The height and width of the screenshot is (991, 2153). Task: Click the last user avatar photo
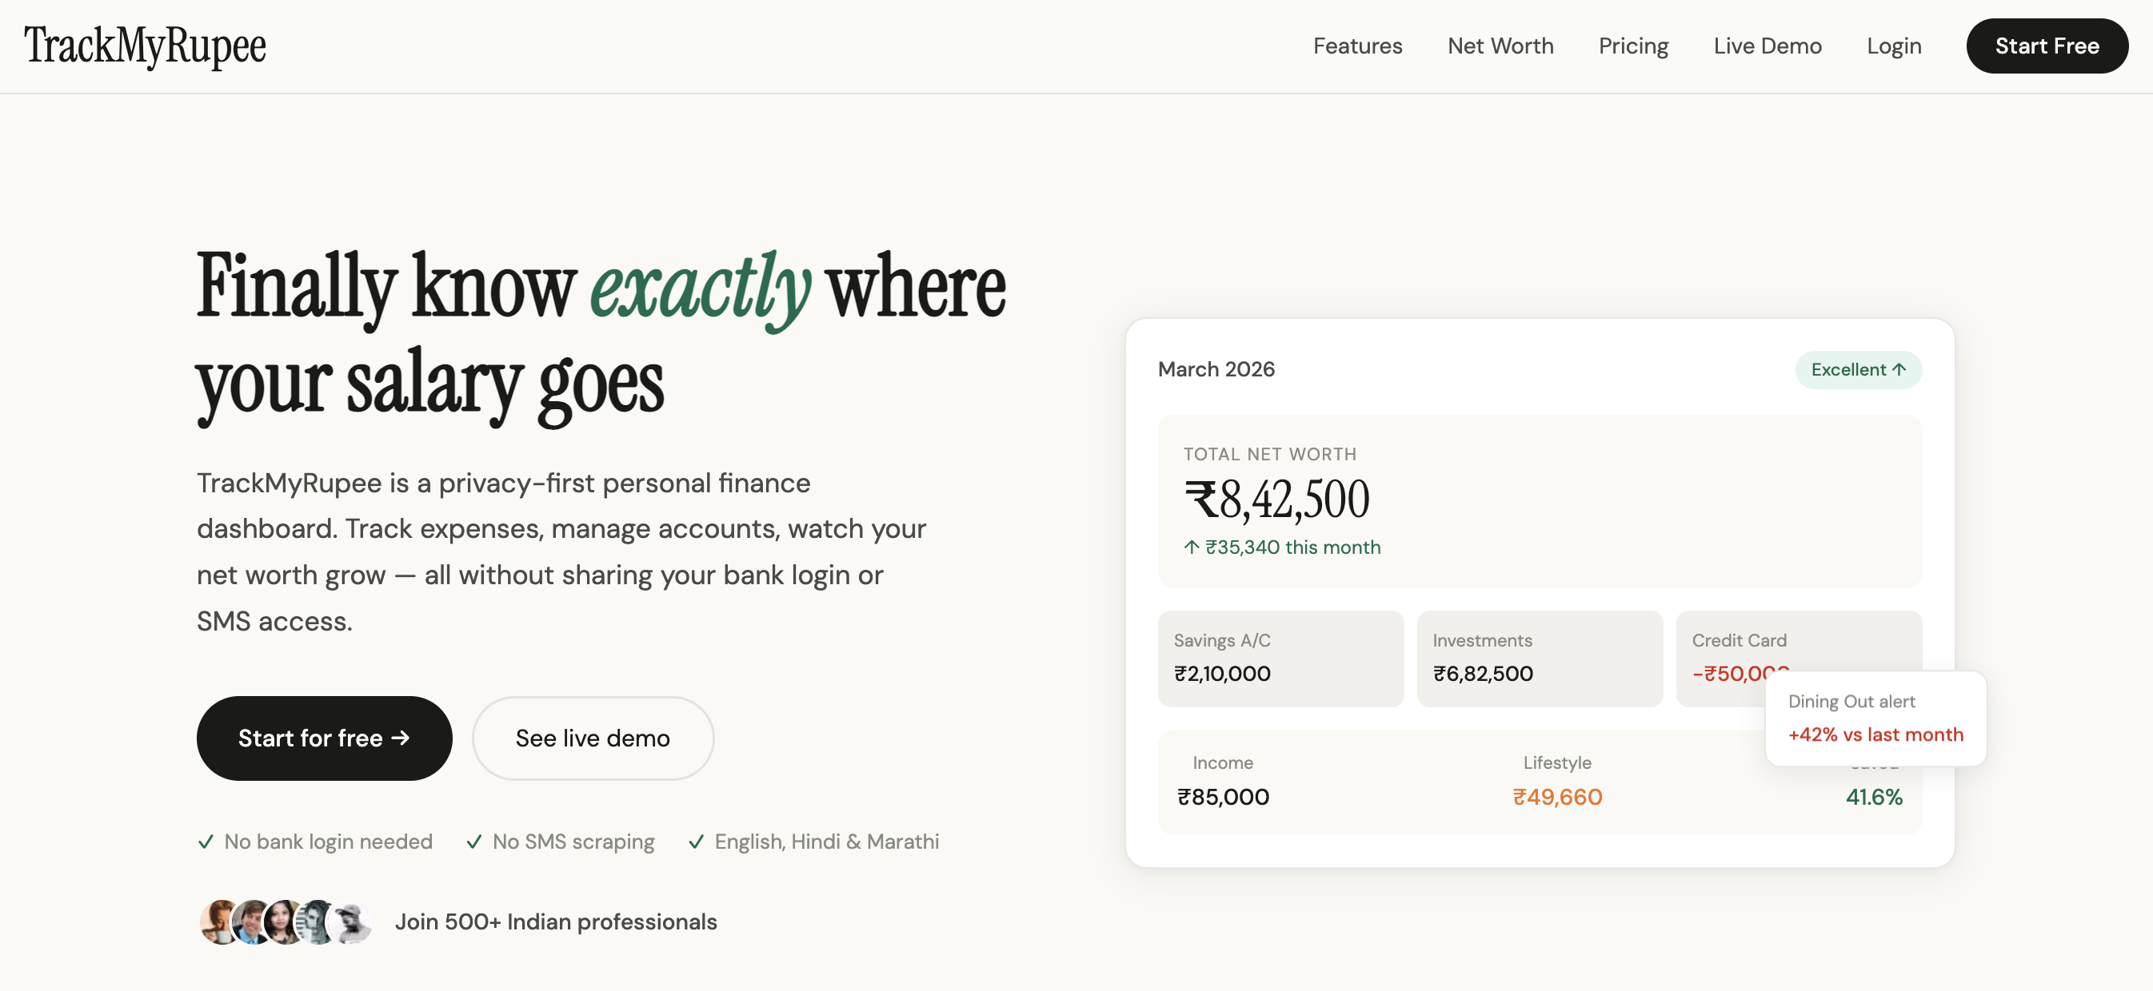[x=354, y=921]
